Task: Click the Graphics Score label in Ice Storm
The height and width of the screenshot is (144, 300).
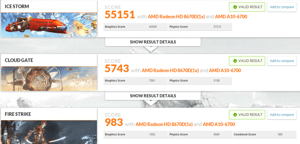Action: (115, 27)
